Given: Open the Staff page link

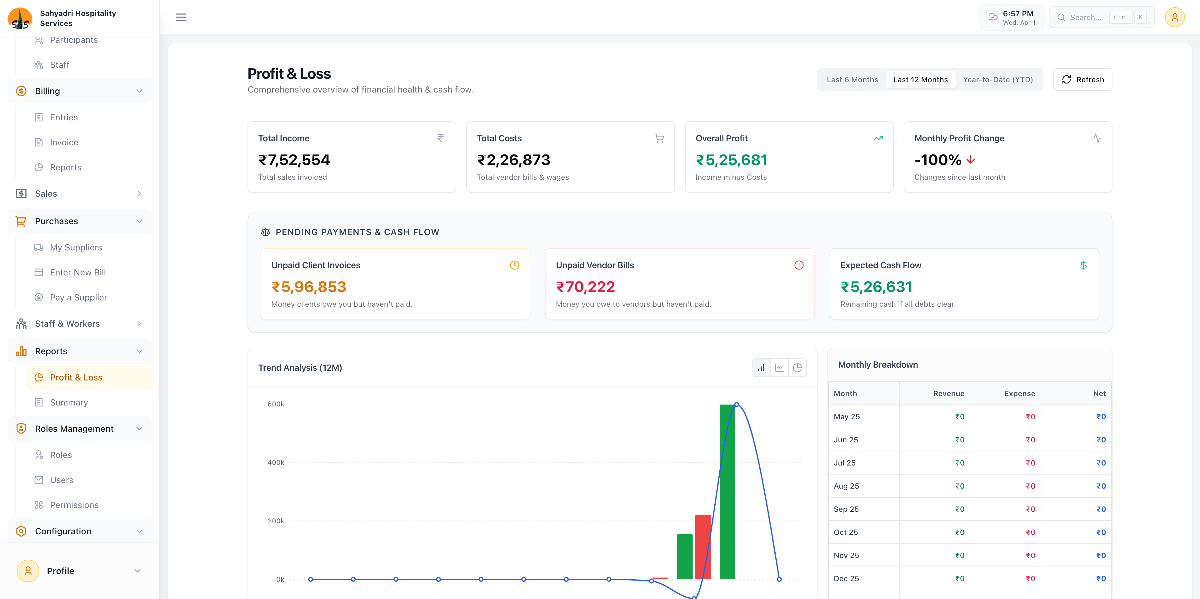Looking at the screenshot, I should (x=88, y=65).
